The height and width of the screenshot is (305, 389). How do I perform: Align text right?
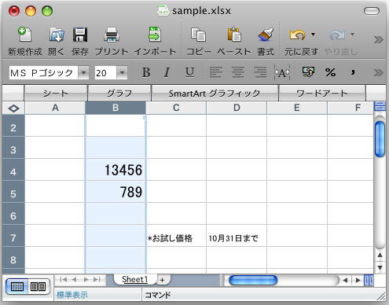pos(260,72)
